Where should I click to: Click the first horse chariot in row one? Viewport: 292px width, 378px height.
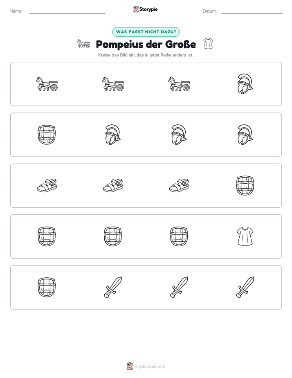(47, 84)
